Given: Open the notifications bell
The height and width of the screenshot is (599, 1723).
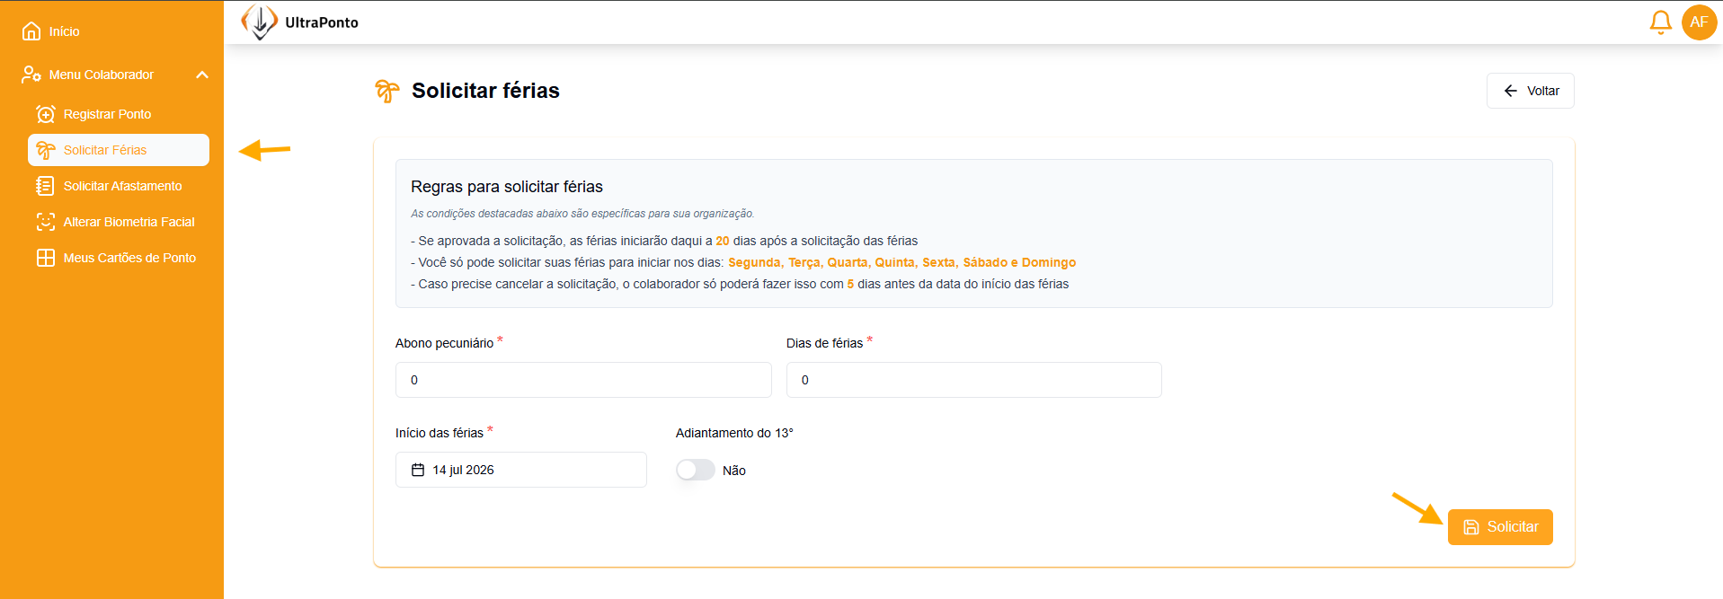Looking at the screenshot, I should 1660,22.
